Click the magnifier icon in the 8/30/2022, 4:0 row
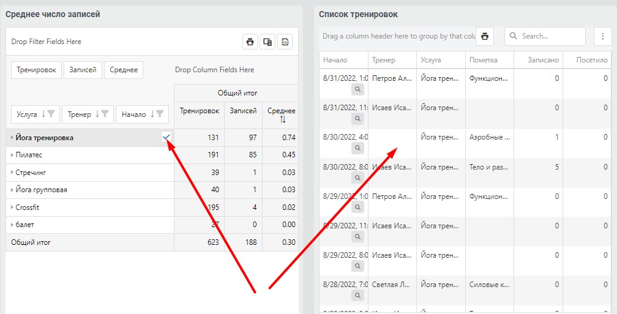The height and width of the screenshot is (314, 617). (357, 148)
